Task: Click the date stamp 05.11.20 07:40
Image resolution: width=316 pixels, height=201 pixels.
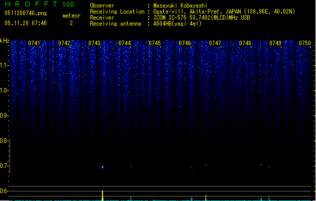Action: [26, 23]
